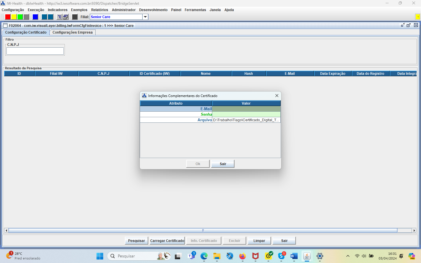The width and height of the screenshot is (421, 263).
Task: Switch to the Configurações Empresa tab
Action: (73, 32)
